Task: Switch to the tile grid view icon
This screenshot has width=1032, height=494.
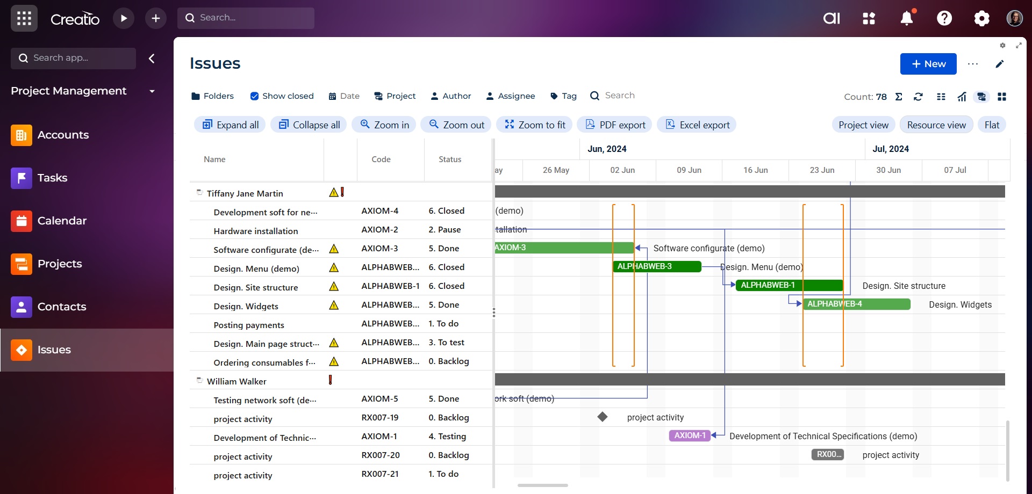Action: [x=1001, y=97]
